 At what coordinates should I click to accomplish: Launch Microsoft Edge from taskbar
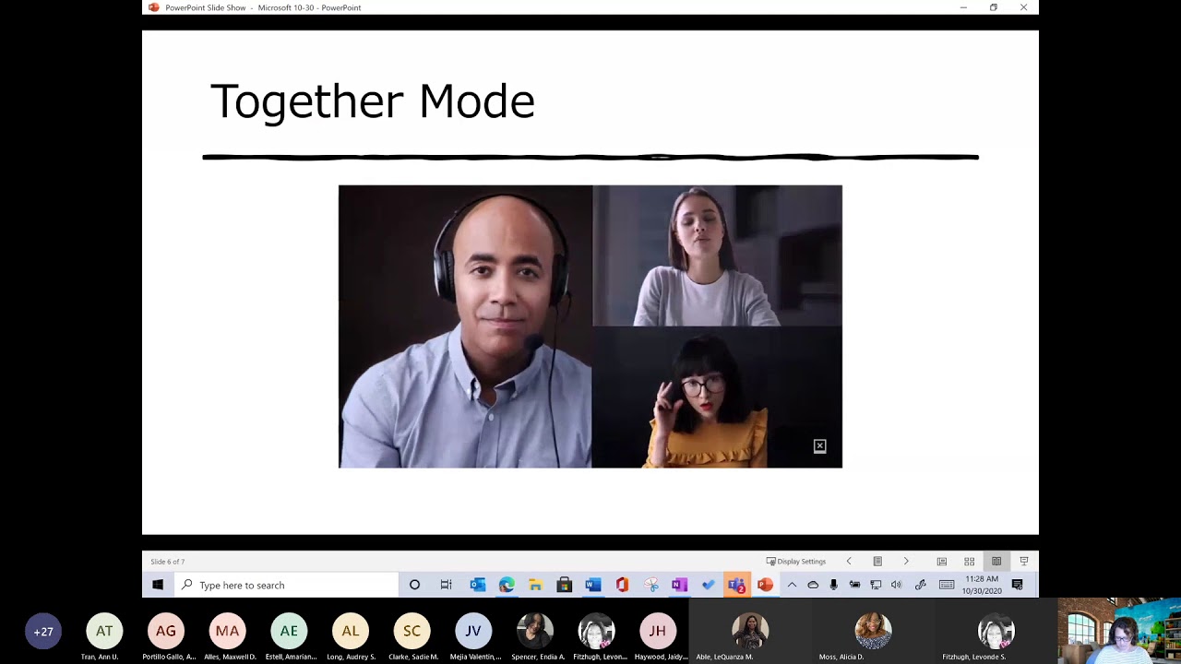[x=507, y=585]
